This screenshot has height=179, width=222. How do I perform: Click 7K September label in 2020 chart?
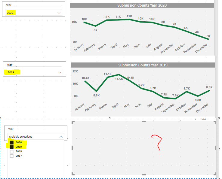(174, 24)
